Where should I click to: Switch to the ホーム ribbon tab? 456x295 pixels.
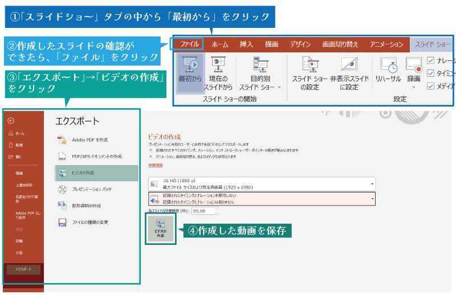tap(220, 44)
